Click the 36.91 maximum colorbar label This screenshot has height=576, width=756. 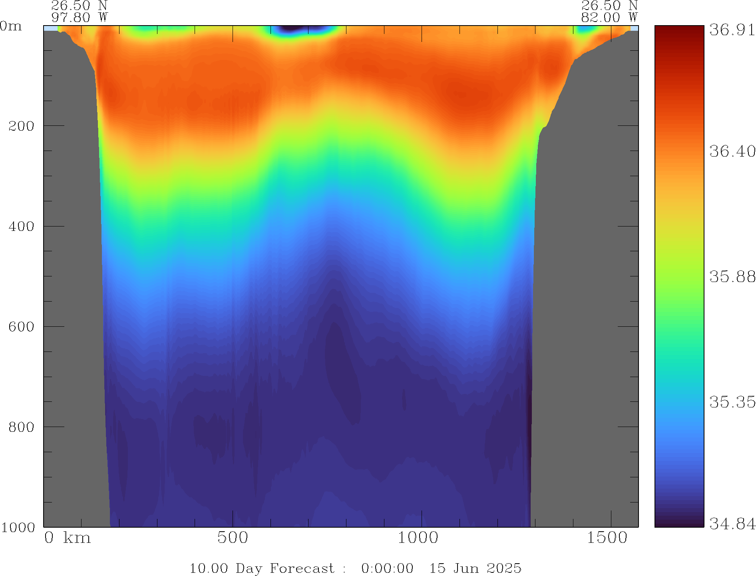[732, 30]
